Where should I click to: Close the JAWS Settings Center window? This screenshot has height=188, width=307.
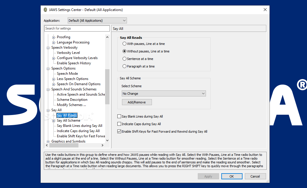[265, 10]
